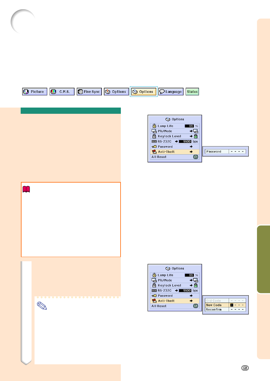The height and width of the screenshot is (381, 270).
Task: Click the Lamp Life clock icon in the upper Options menu
Action: 154,126
